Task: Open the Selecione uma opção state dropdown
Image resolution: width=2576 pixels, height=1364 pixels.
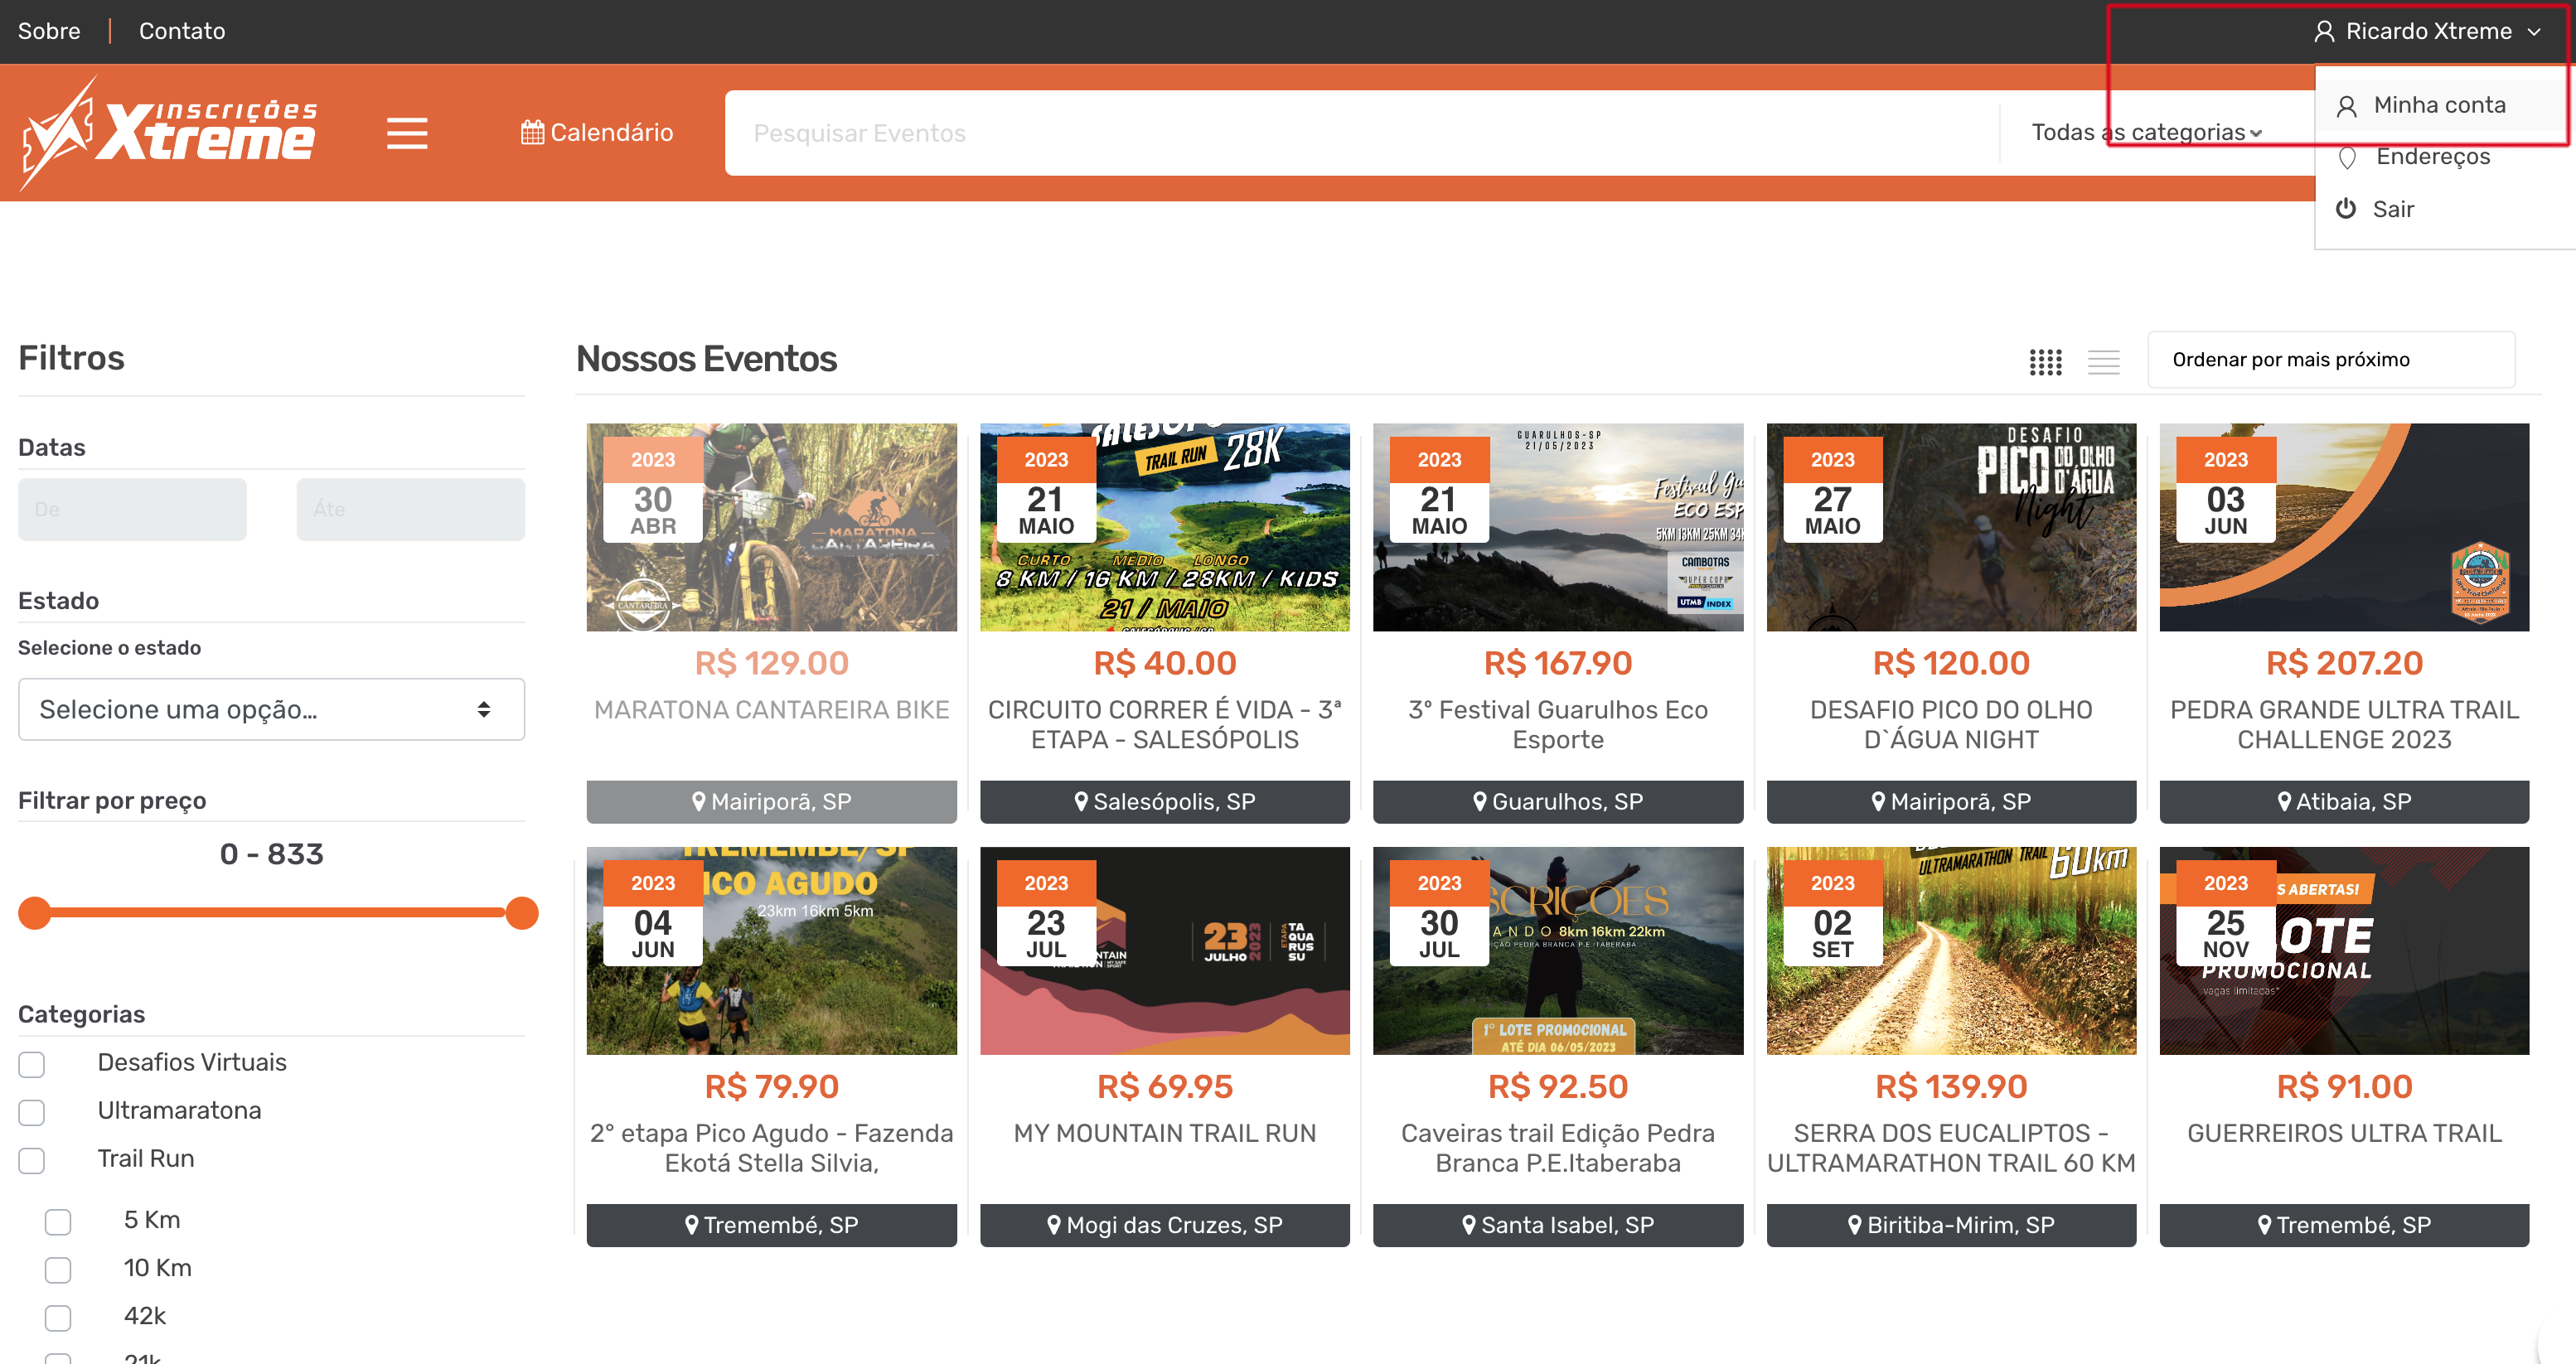Action: 271,709
